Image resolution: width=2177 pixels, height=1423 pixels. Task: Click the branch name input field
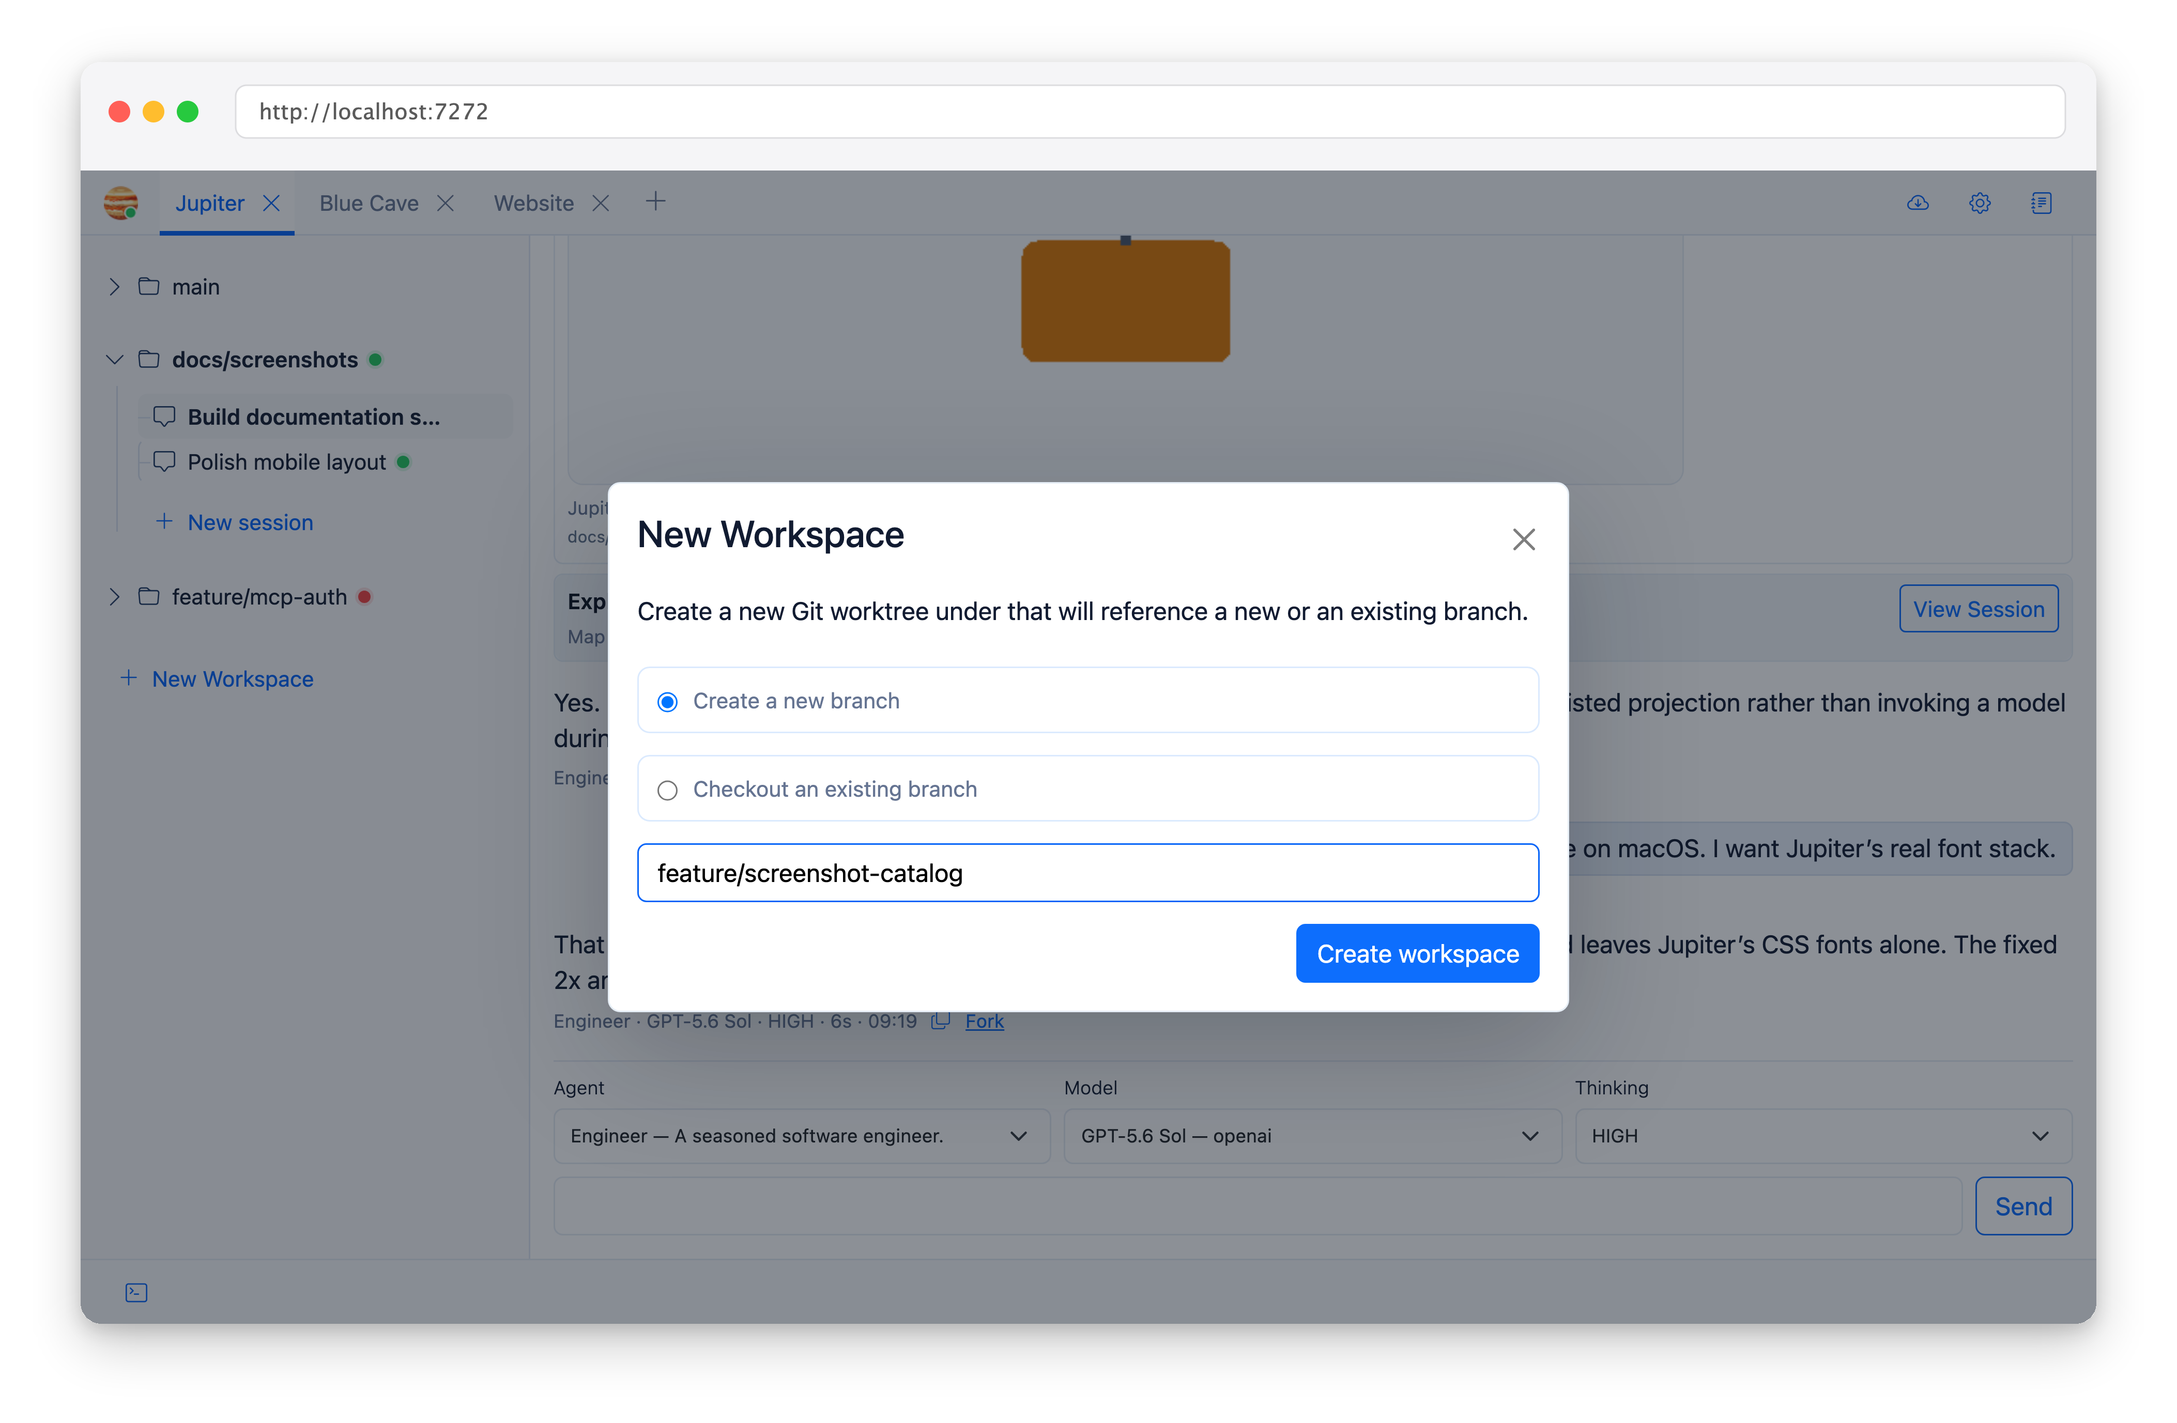1087,873
